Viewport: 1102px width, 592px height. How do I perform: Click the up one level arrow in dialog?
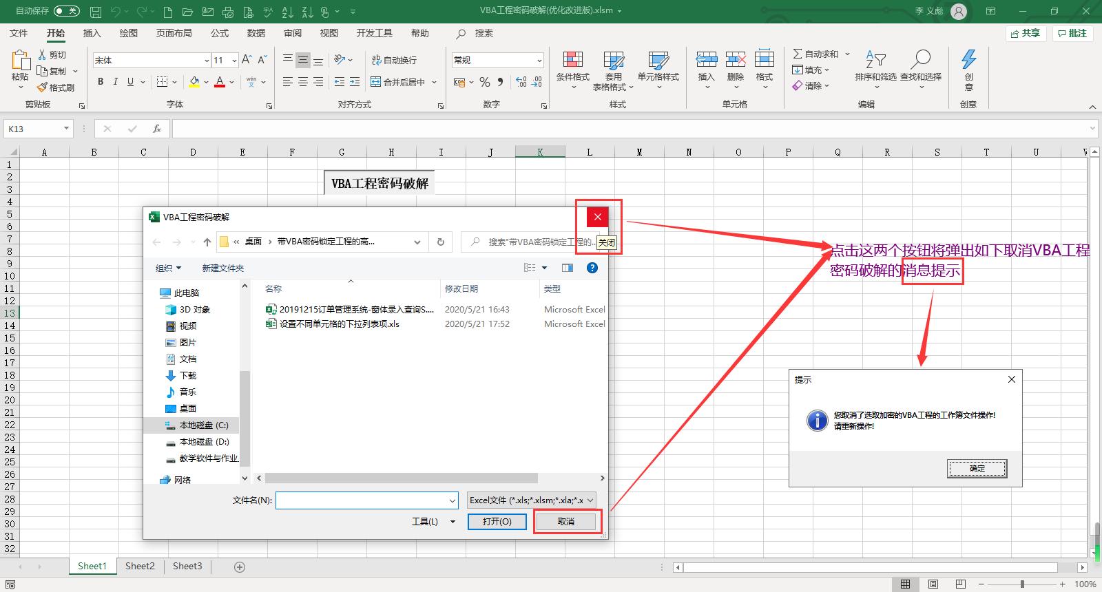coord(207,242)
